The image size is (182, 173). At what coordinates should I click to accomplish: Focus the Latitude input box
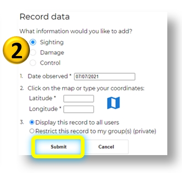coord(79,99)
